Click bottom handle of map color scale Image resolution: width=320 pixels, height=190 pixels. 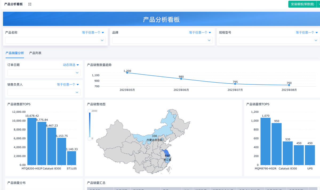[90, 139]
